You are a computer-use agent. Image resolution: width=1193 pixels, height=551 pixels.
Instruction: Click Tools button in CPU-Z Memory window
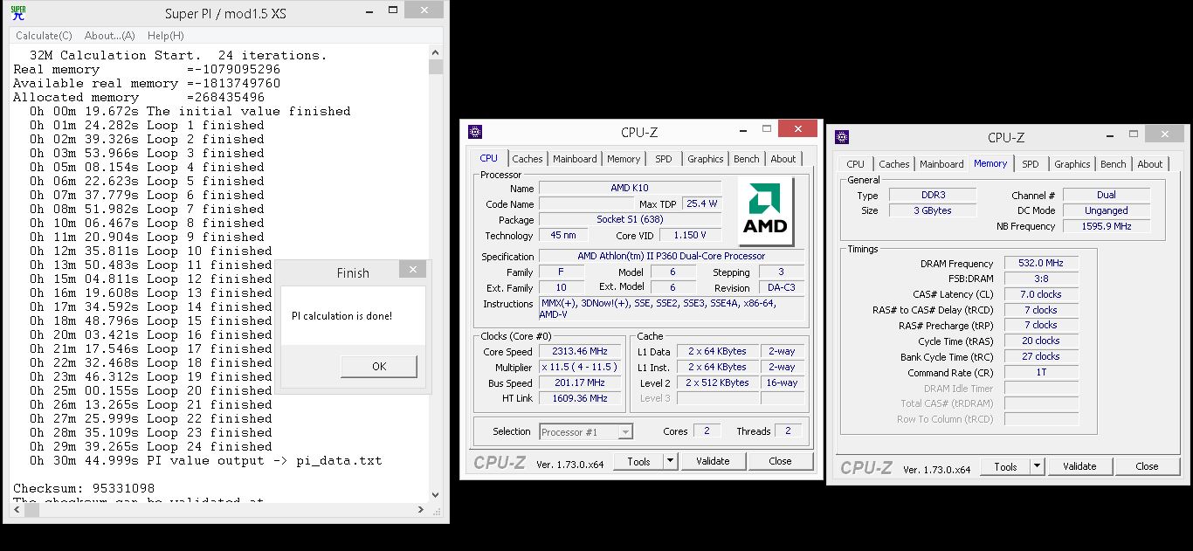coord(1005,466)
